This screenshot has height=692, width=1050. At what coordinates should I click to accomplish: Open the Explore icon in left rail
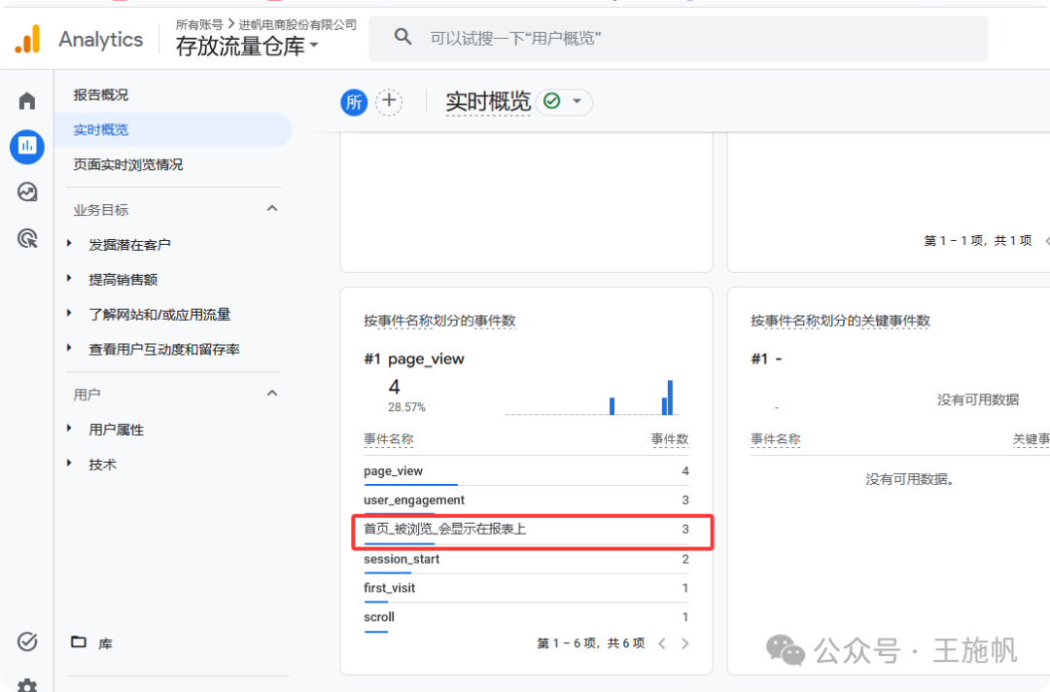[x=27, y=192]
